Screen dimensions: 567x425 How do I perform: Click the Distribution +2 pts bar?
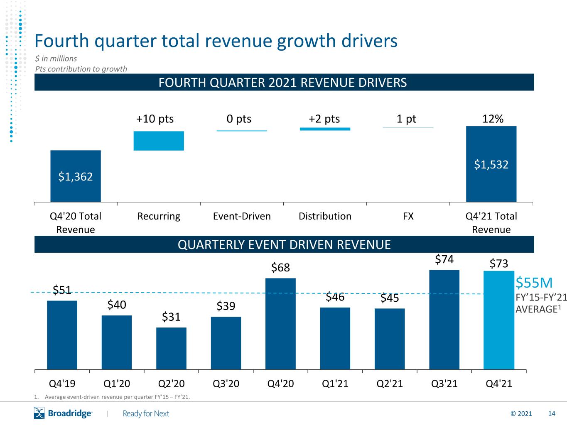pyautogui.click(x=325, y=129)
